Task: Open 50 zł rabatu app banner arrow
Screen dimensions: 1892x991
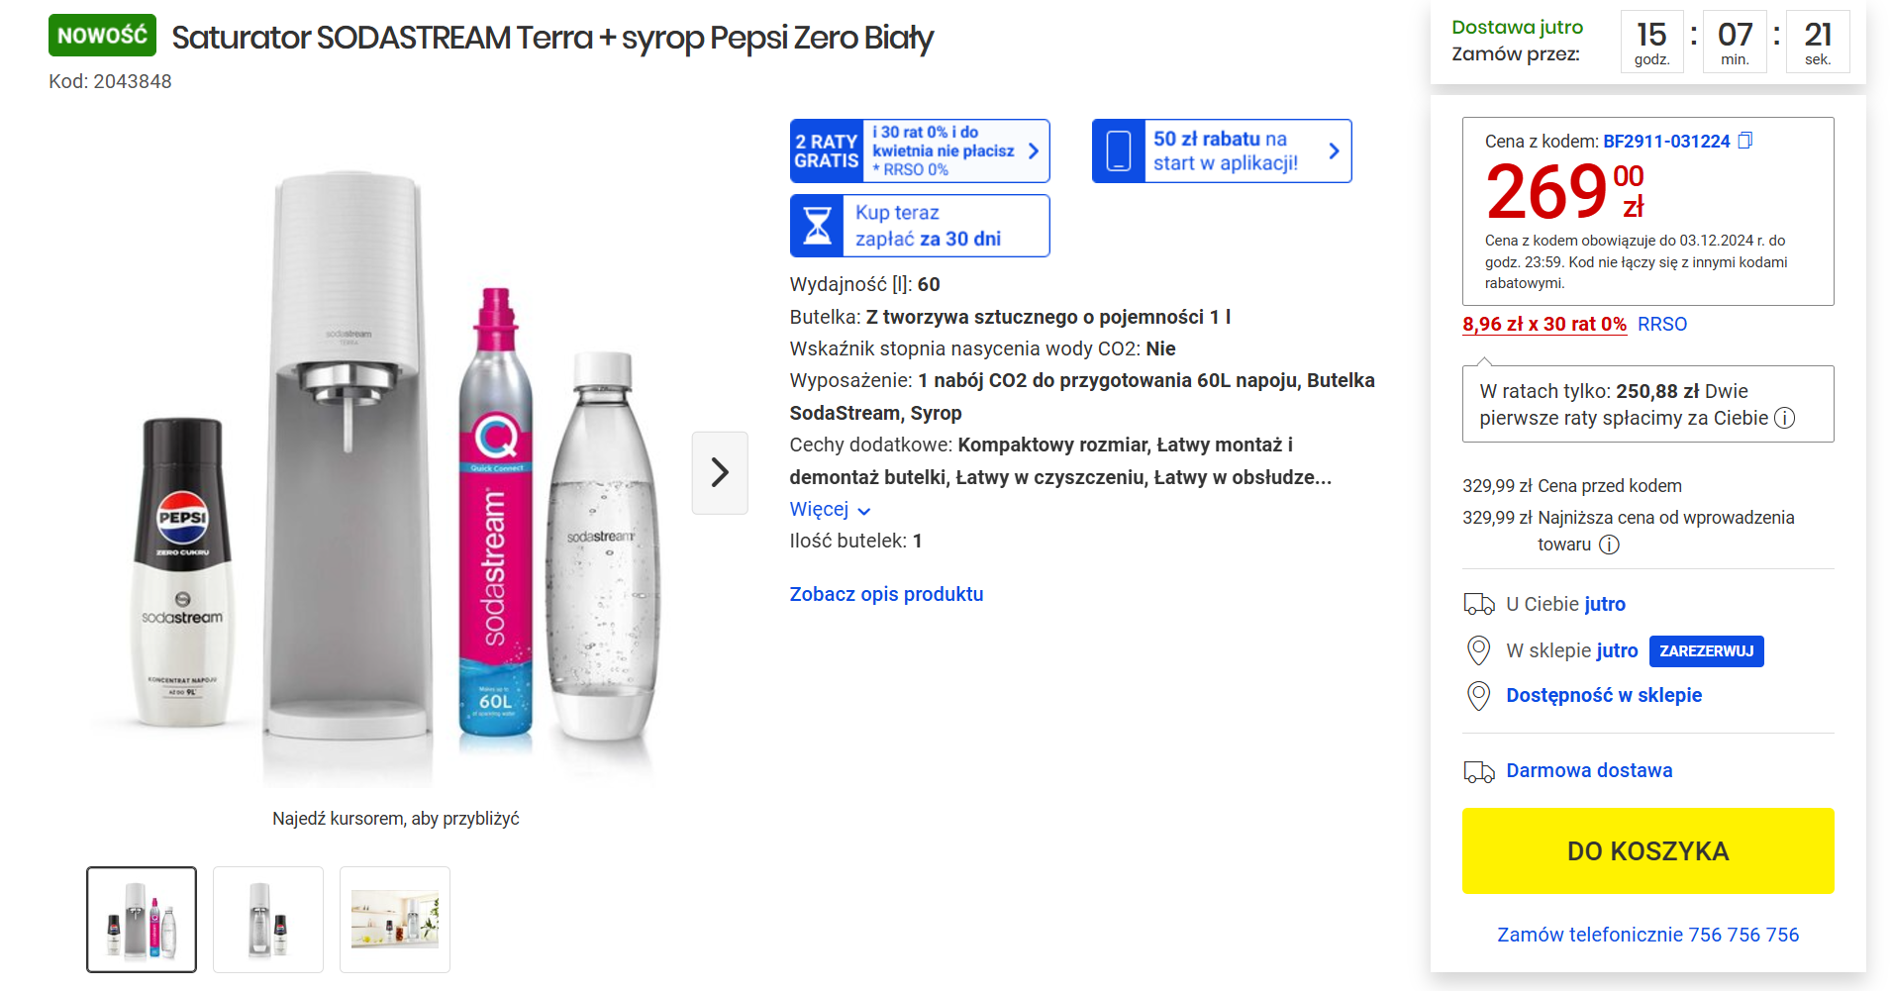Action: click(1334, 150)
